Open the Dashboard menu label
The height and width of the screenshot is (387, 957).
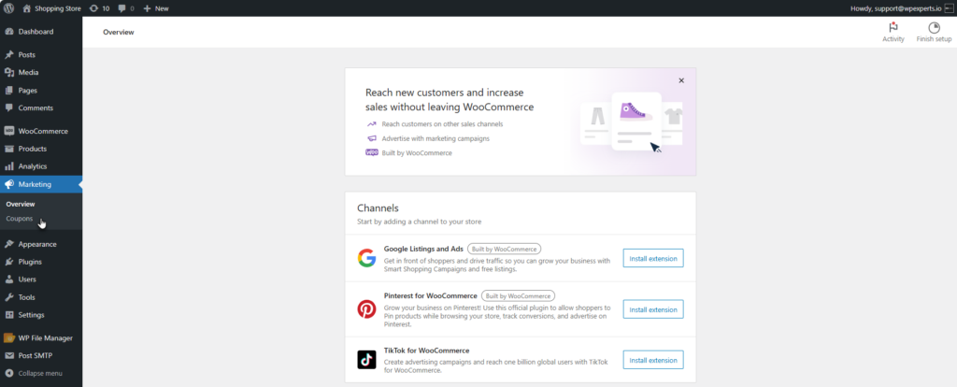36,32
